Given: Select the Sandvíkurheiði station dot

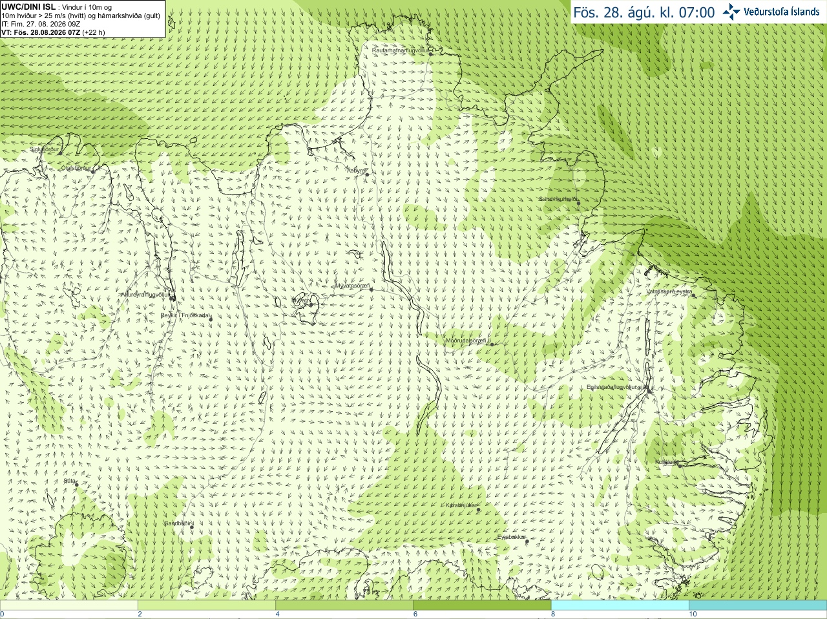Looking at the screenshot, I should [578, 203].
